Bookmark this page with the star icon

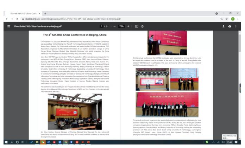pyautogui.click(x=227, y=19)
